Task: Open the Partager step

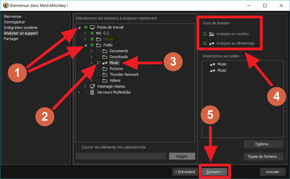Action: pos(11,39)
